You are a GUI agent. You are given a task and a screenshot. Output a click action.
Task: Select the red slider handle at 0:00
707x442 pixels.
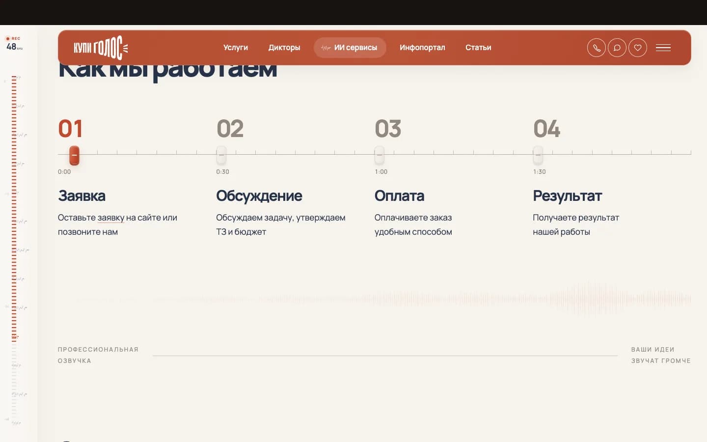pyautogui.click(x=74, y=156)
